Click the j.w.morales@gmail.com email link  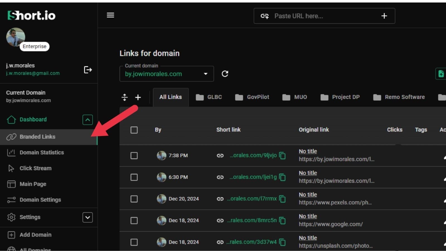point(33,73)
